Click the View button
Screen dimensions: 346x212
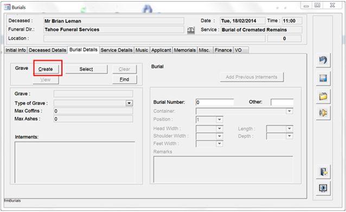tap(46, 80)
